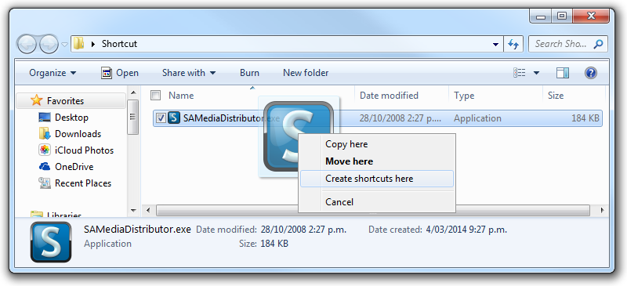The height and width of the screenshot is (286, 627).
Task: Click the Shortcut path in address bar
Action: (119, 44)
